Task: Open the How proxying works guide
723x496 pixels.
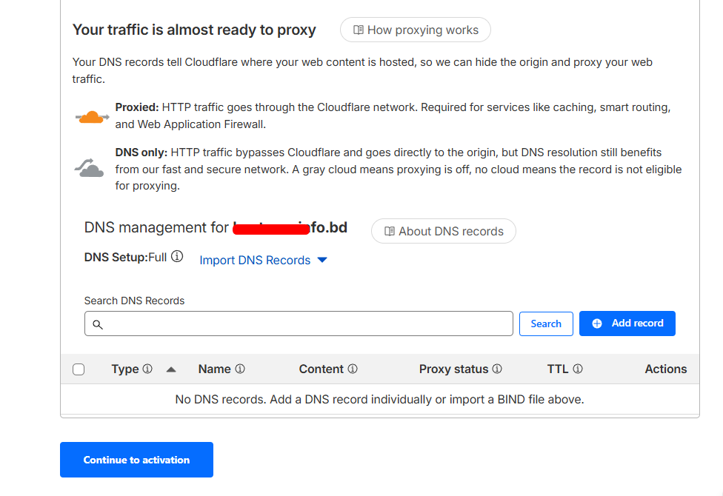Action: [x=416, y=30]
